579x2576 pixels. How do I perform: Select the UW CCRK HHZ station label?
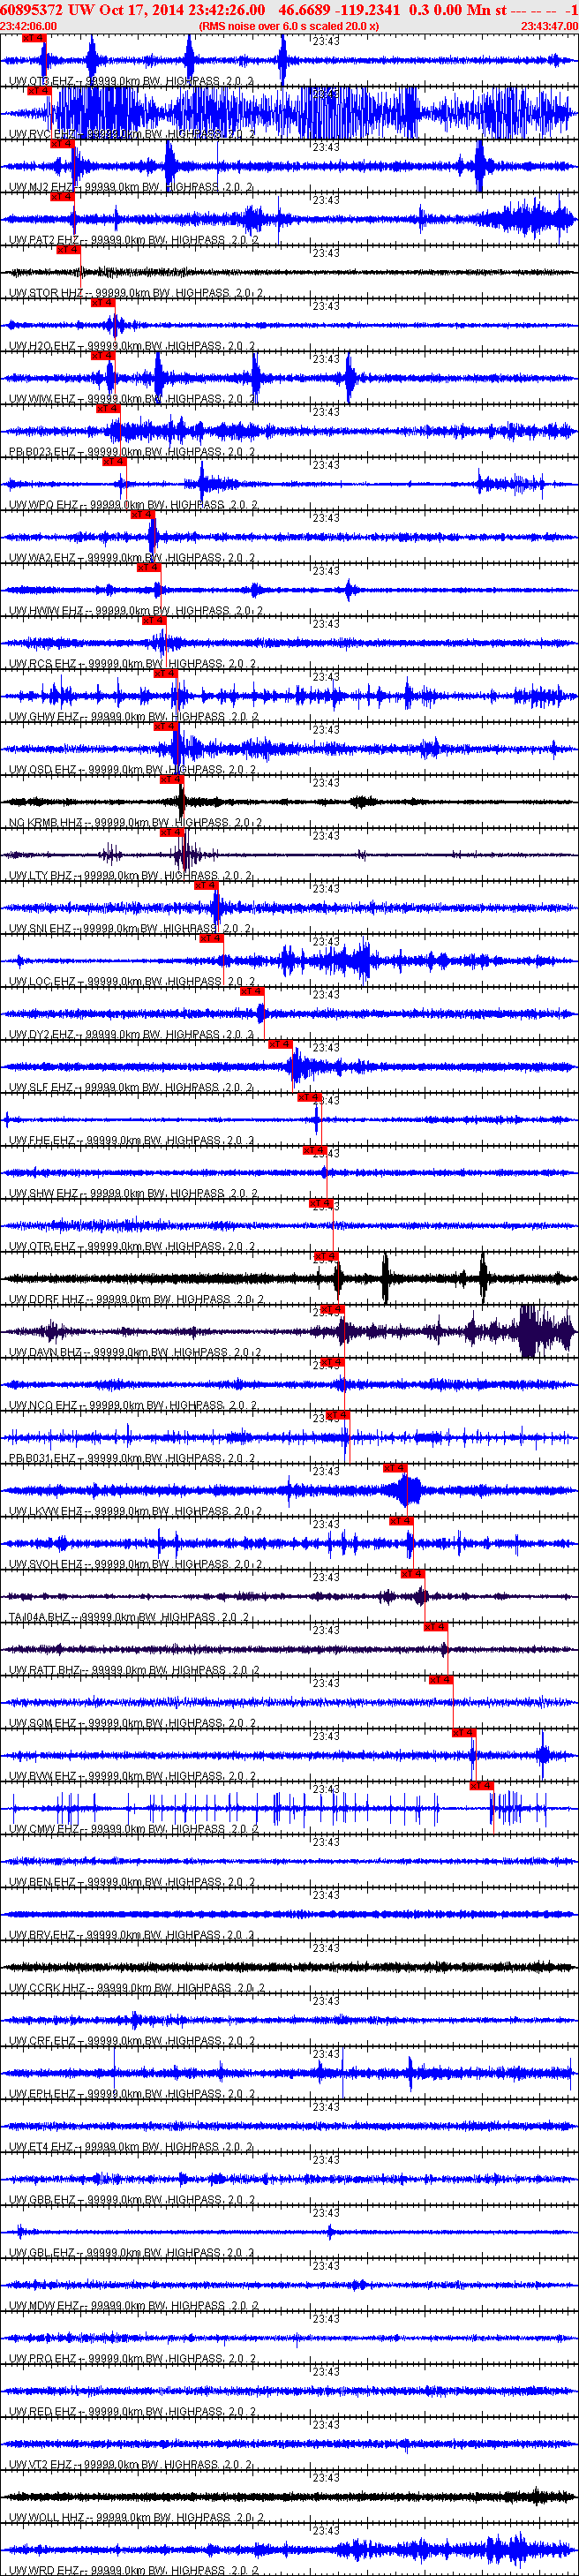(137, 1989)
